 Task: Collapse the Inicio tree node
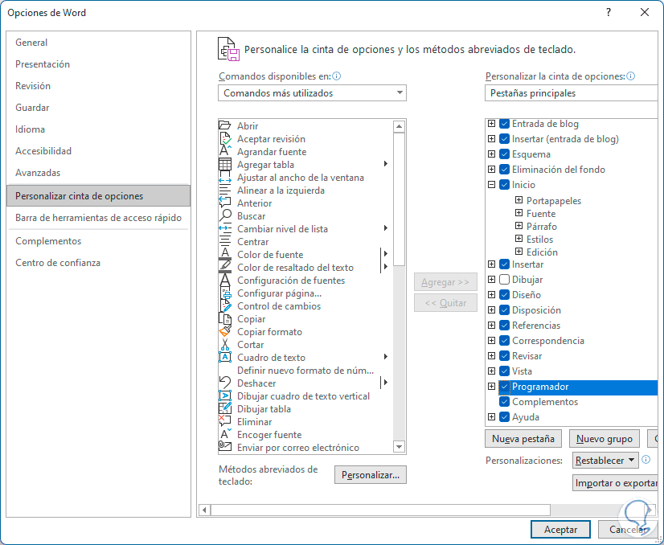tap(491, 185)
